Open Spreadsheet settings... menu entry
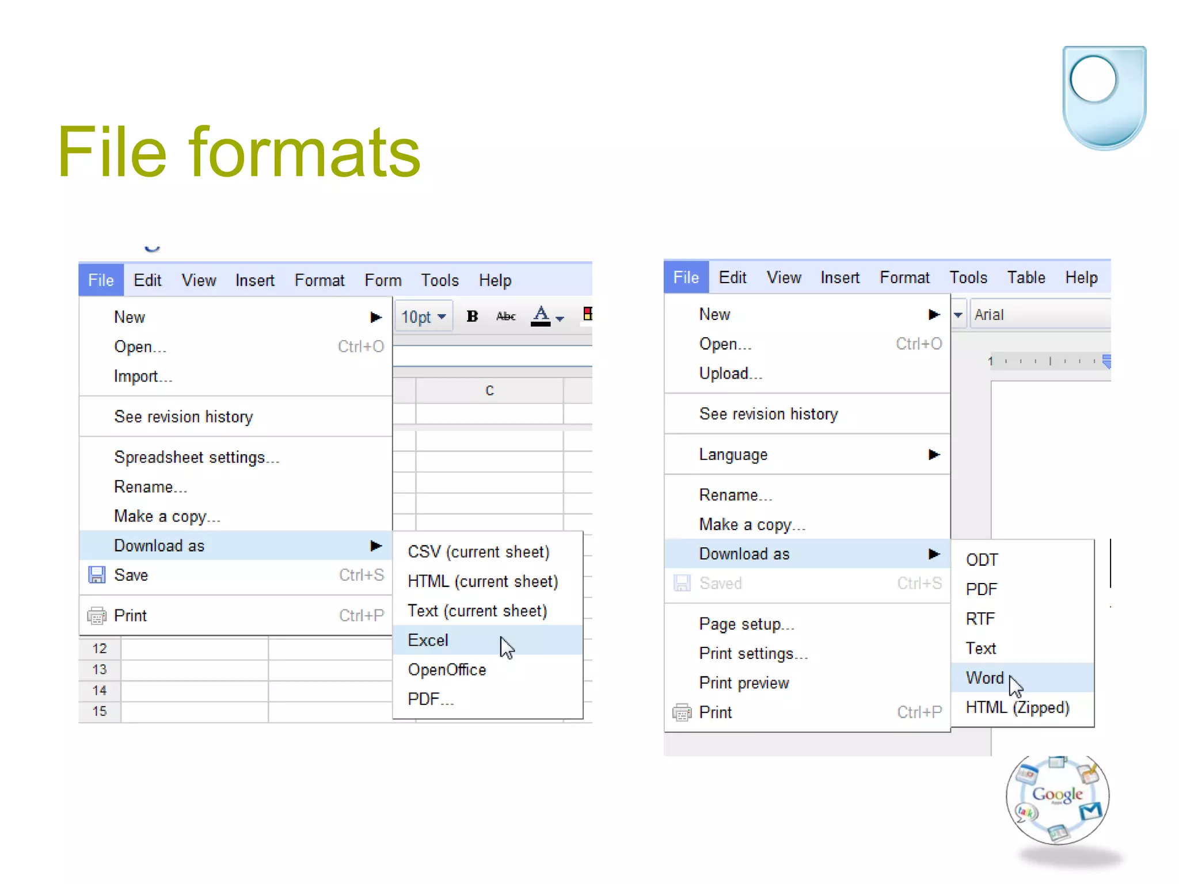Screen dimensions: 1179x884 (x=235, y=458)
